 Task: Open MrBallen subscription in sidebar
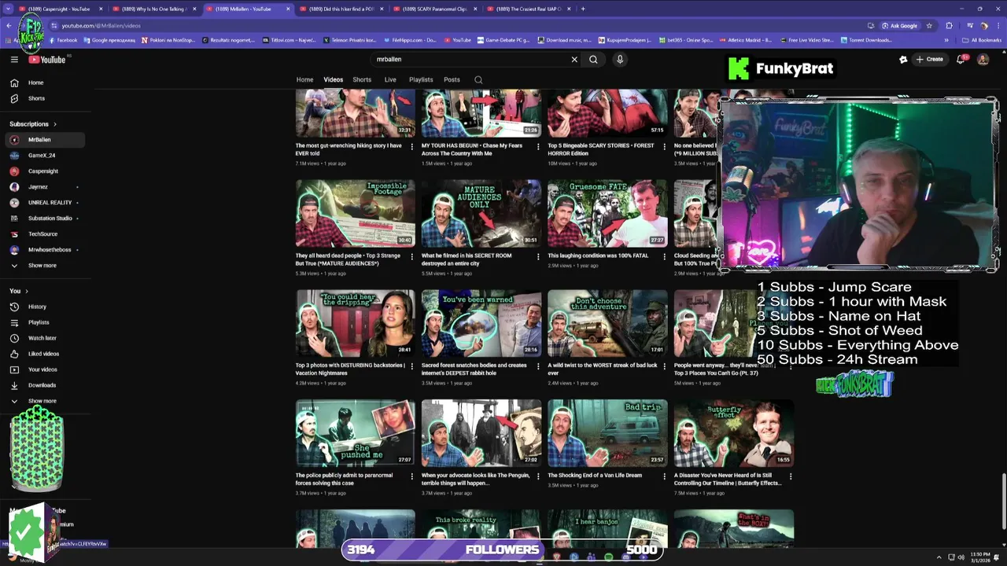[44, 140]
